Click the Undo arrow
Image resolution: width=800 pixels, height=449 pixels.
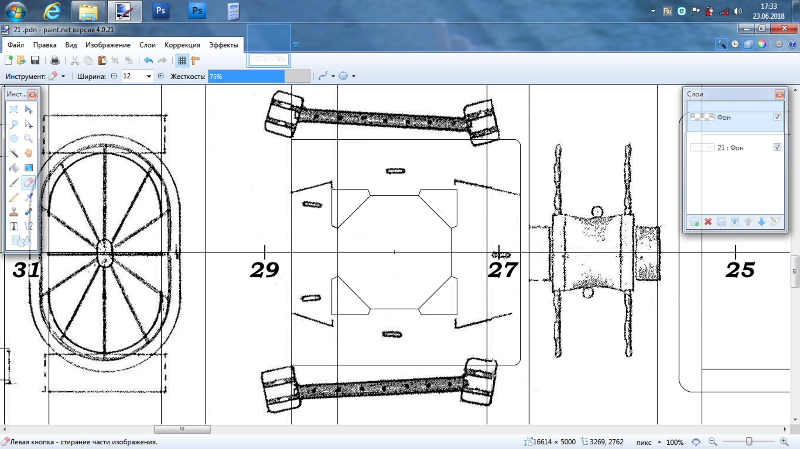(x=148, y=60)
